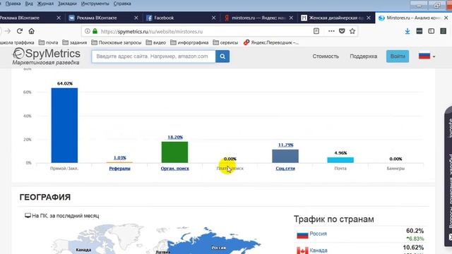Click the browser forward arrow

click(x=8, y=31)
